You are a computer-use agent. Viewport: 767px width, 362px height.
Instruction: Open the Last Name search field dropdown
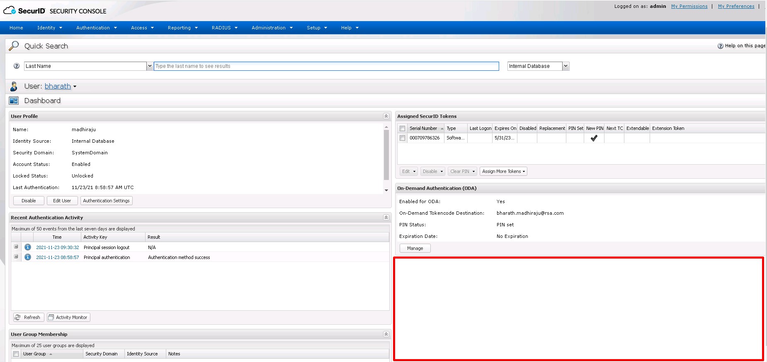click(x=149, y=66)
